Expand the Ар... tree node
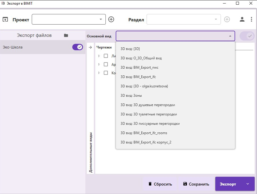Image resolution: width=257 pixels, height=194 pixels. pos(99,64)
